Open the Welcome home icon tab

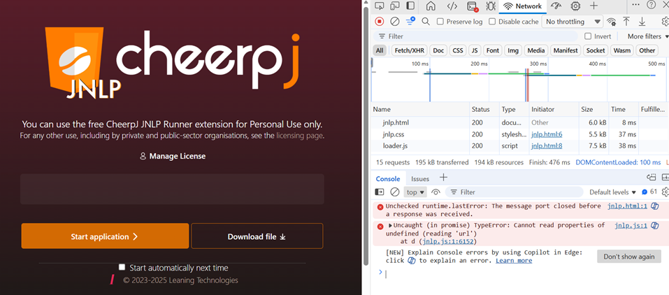click(x=431, y=6)
